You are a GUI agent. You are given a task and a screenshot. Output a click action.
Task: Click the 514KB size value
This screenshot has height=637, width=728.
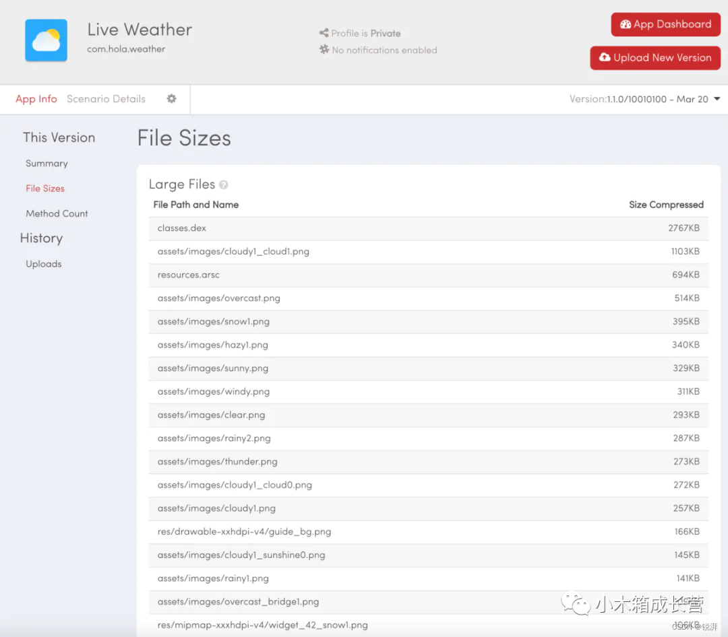point(687,298)
